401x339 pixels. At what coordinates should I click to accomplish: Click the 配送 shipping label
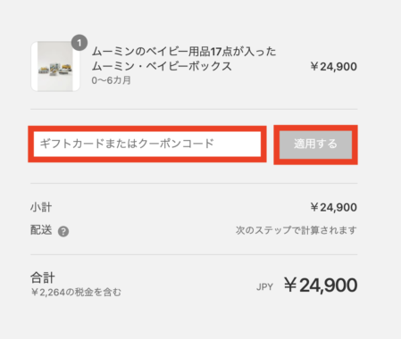pyautogui.click(x=41, y=230)
